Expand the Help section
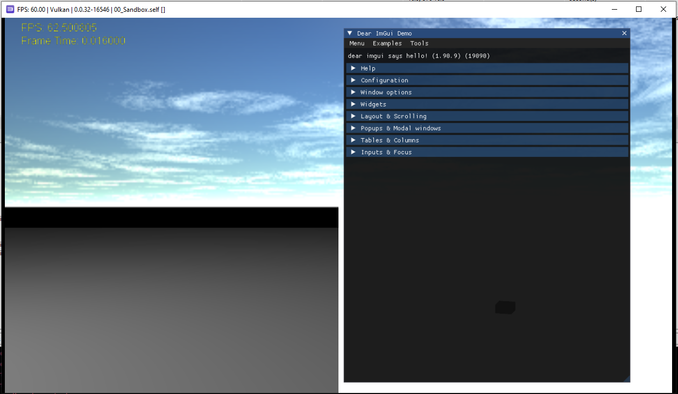 pyautogui.click(x=368, y=68)
